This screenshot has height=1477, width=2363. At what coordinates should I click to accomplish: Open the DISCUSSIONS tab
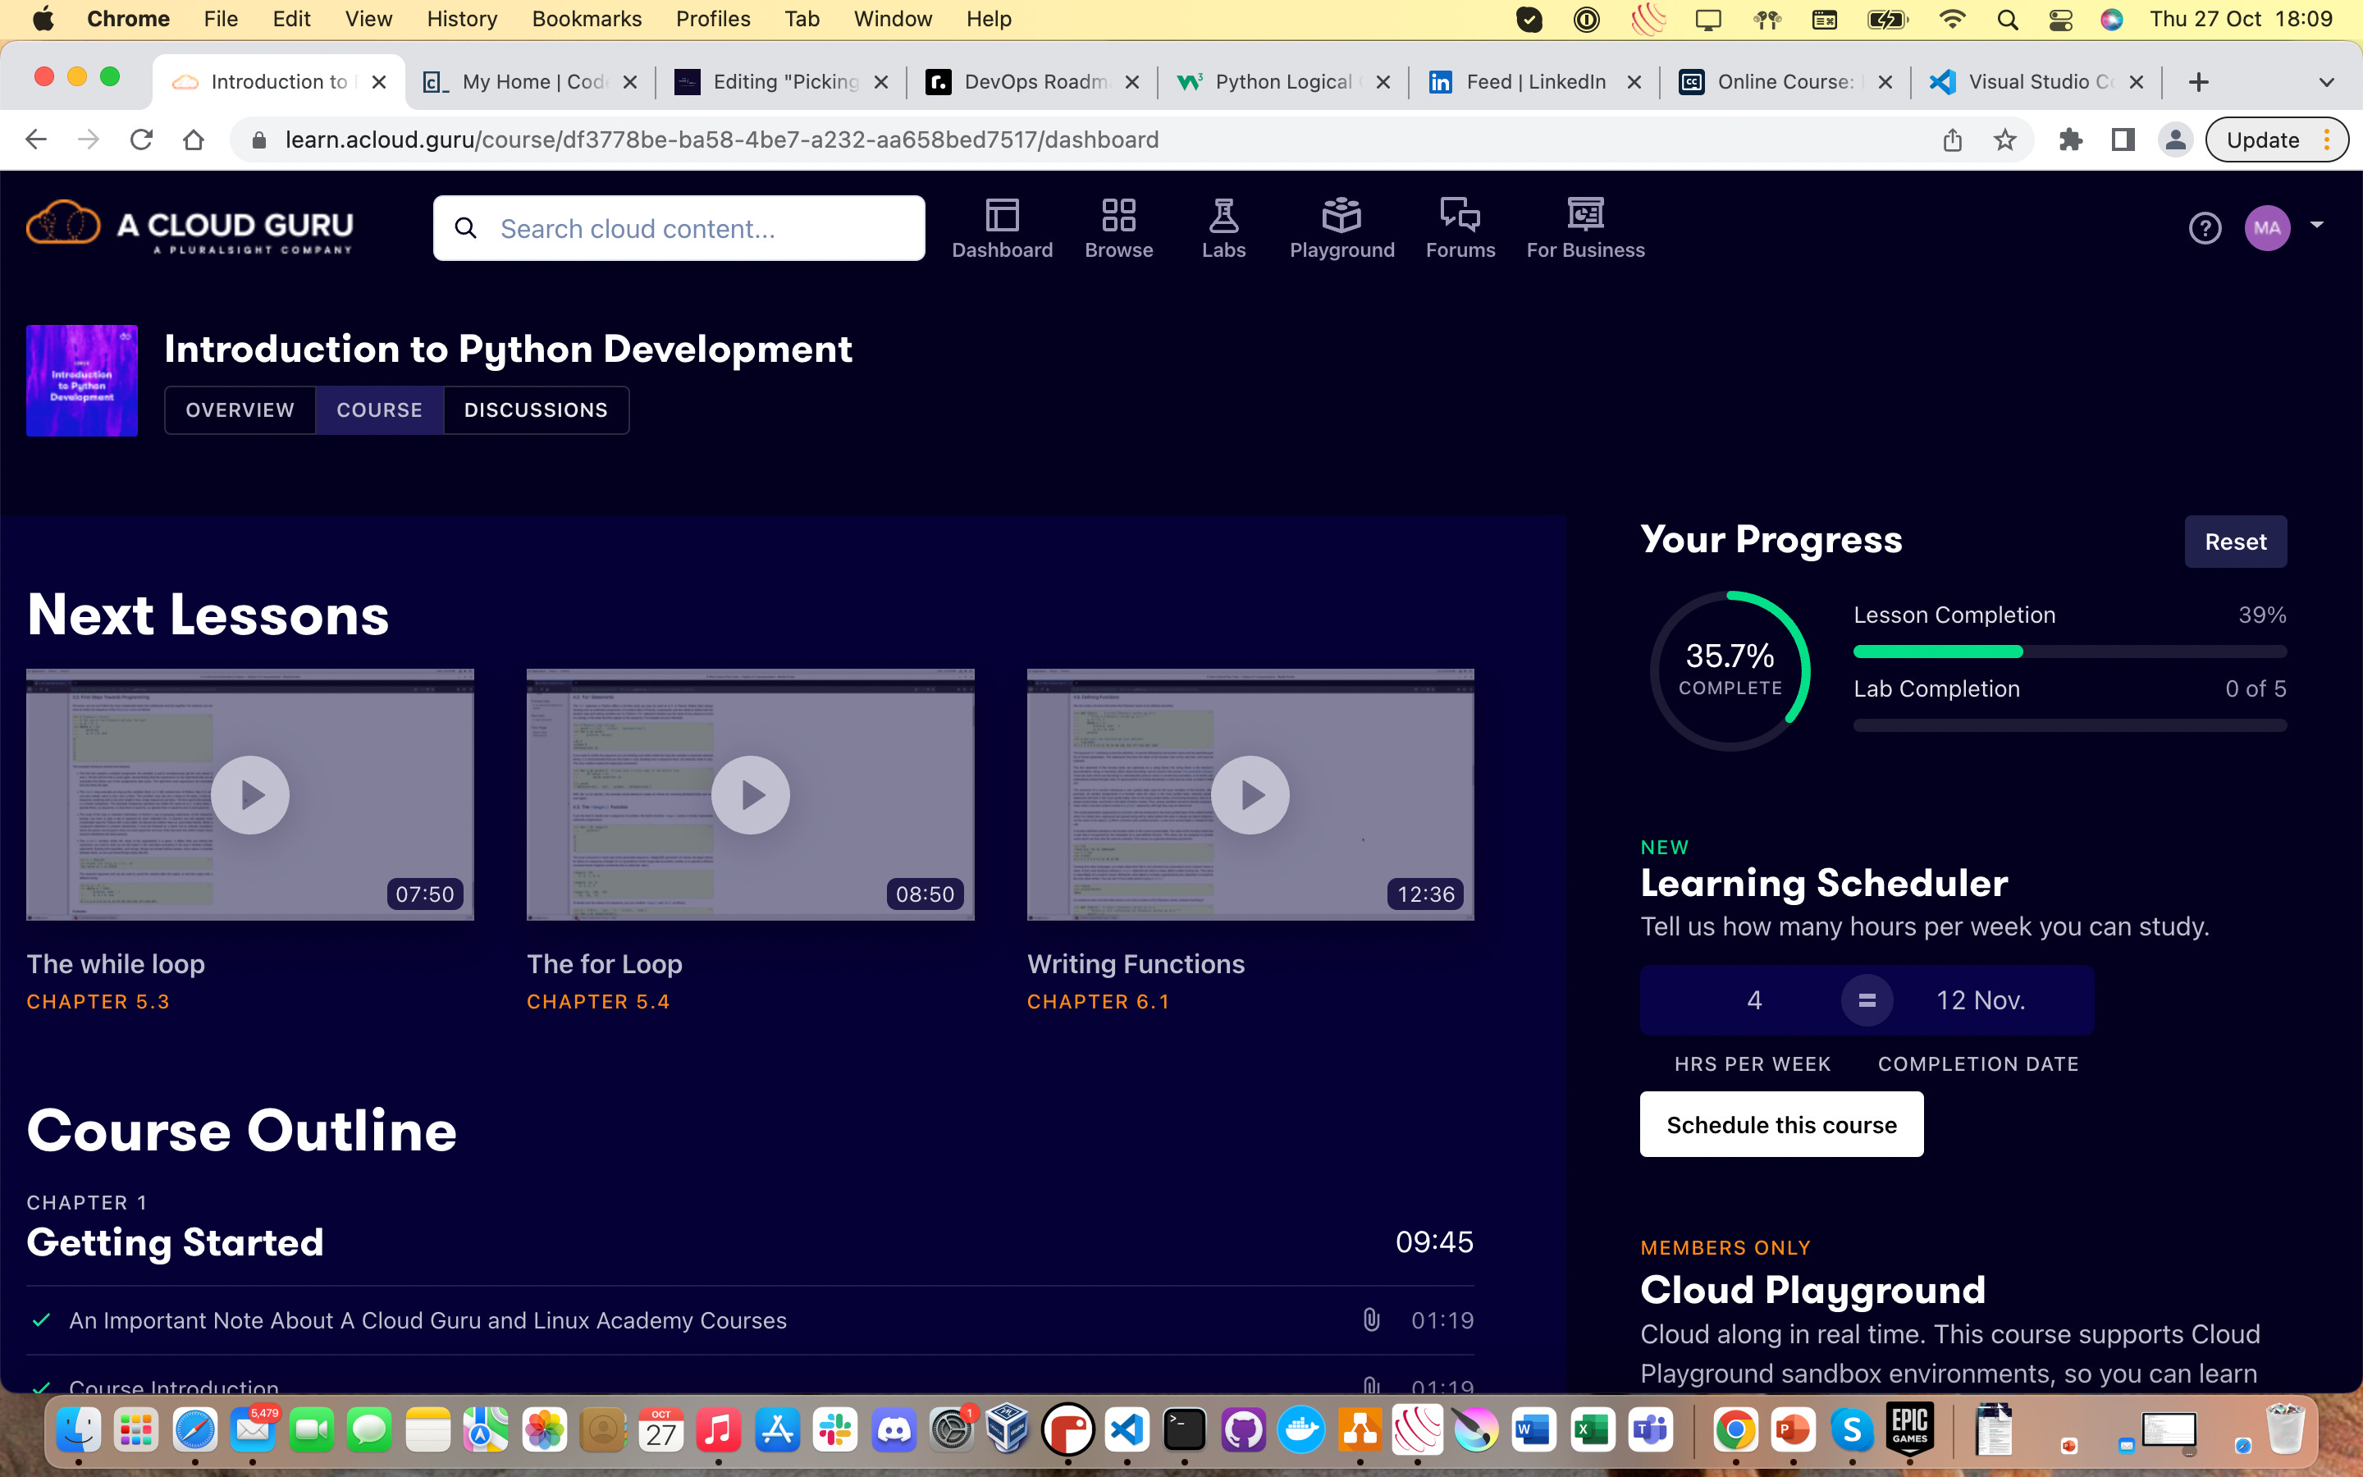[535, 409]
